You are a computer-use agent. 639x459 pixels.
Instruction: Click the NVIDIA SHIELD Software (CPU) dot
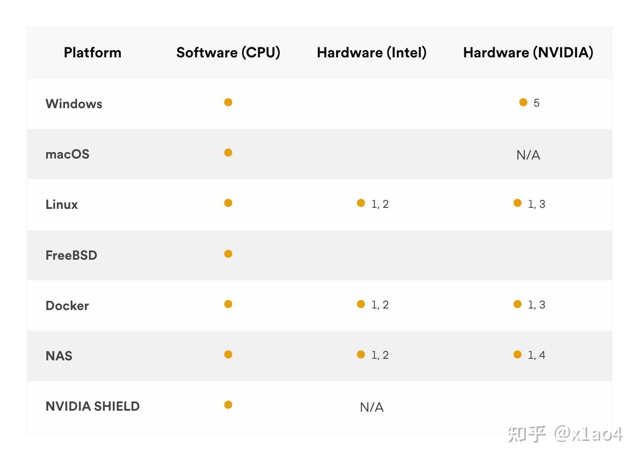[x=228, y=405]
